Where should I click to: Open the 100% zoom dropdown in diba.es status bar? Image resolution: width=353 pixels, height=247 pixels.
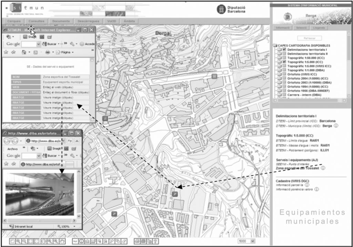click(74, 227)
